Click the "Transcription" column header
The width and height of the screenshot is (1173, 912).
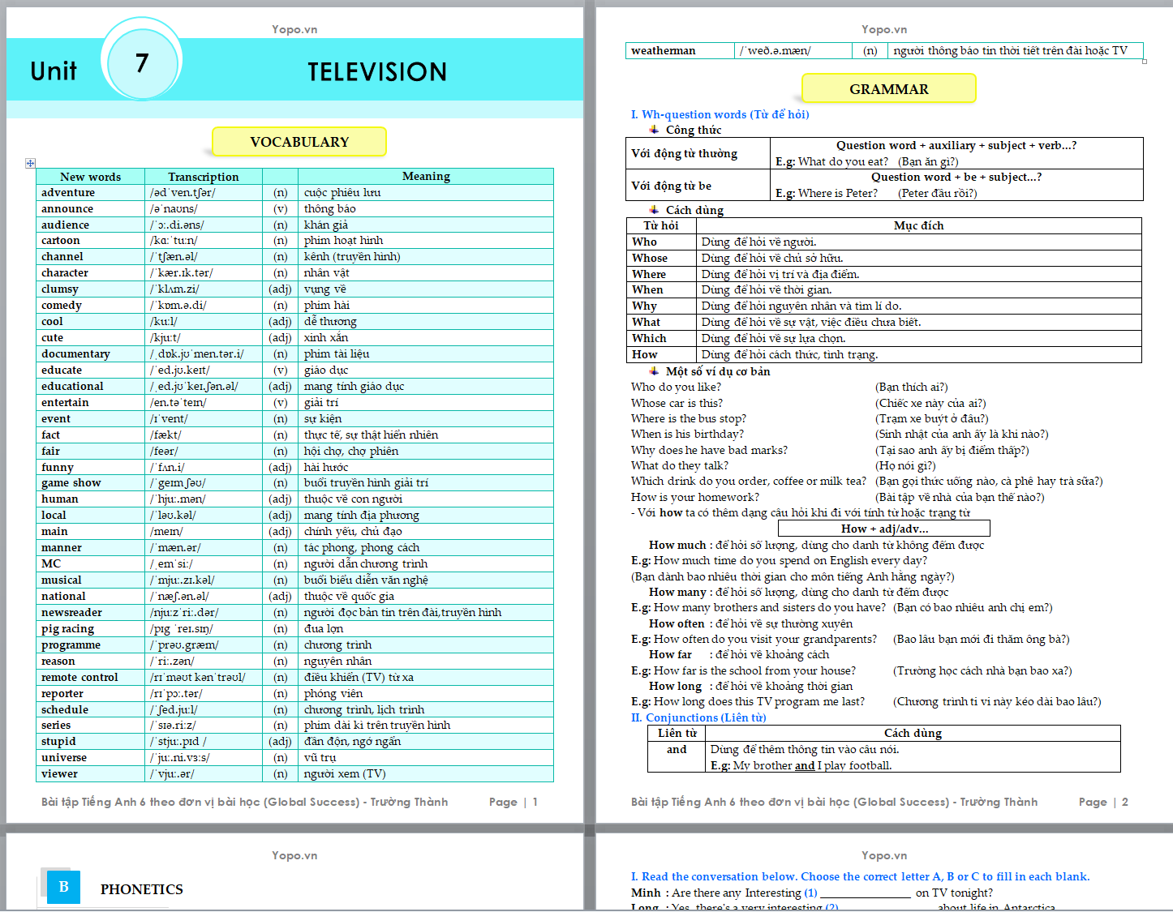(x=203, y=177)
